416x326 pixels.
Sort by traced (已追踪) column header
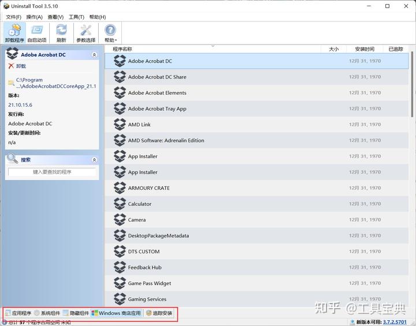click(x=396, y=49)
